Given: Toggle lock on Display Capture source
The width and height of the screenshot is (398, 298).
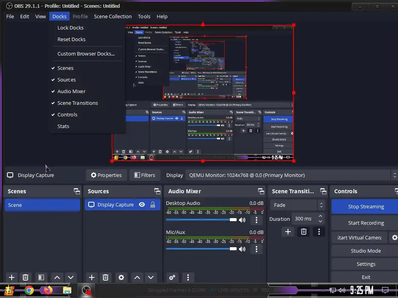Looking at the screenshot, I should point(152,204).
